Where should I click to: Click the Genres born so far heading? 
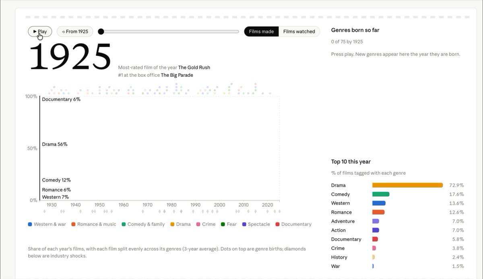[x=355, y=30]
